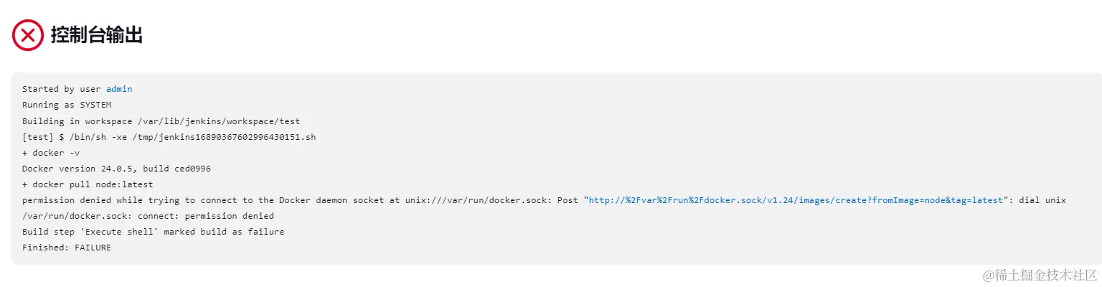The height and width of the screenshot is (287, 1102).
Task: Select the 'Running as SYSTEM' log line
Action: (67, 105)
